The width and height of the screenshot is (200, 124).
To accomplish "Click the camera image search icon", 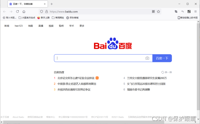I will pyautogui.click(x=147, y=58).
